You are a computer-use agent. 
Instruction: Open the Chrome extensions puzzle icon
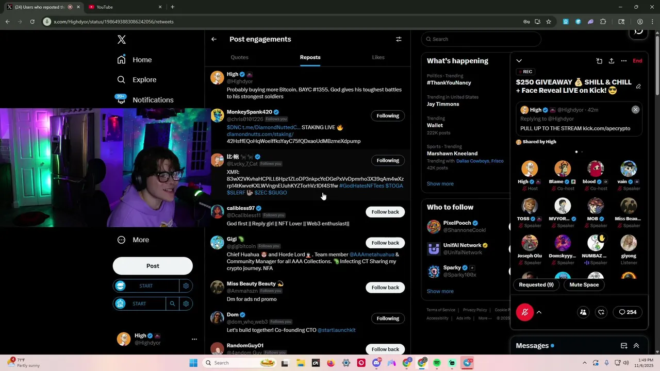[603, 22]
